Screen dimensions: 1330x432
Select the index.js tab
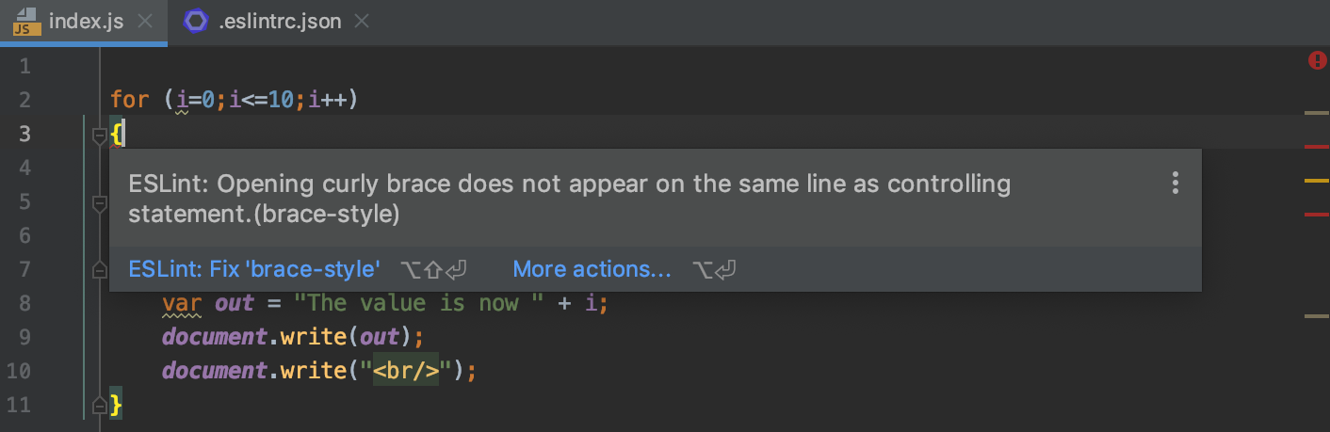84,22
